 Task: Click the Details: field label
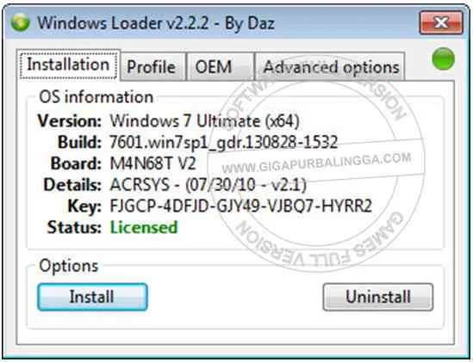72,185
